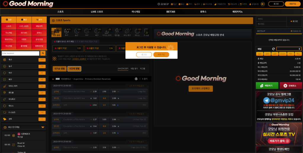The width and height of the screenshot is (303, 153).
Task: Open the 미니게임 main navigation item
Action: click(136, 12)
